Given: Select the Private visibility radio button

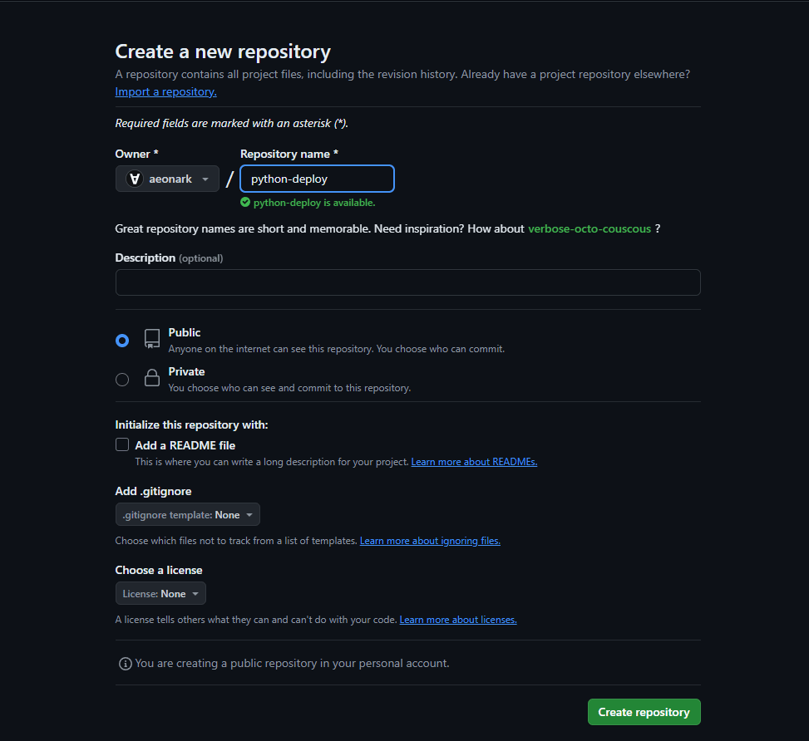Looking at the screenshot, I should point(122,380).
